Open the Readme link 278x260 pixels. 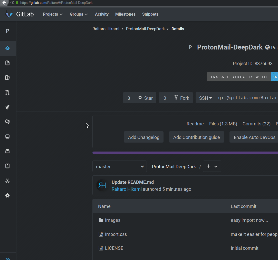(x=195, y=124)
